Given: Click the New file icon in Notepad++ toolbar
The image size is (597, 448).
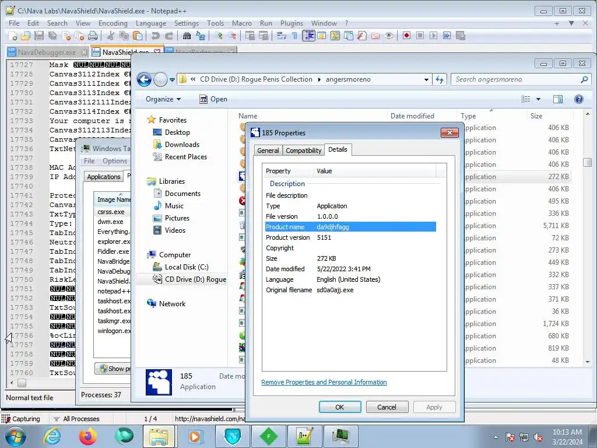Looking at the screenshot, I should [13, 36].
